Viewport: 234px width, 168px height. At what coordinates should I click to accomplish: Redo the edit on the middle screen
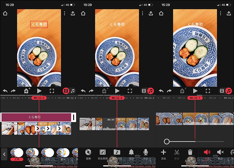91,91
